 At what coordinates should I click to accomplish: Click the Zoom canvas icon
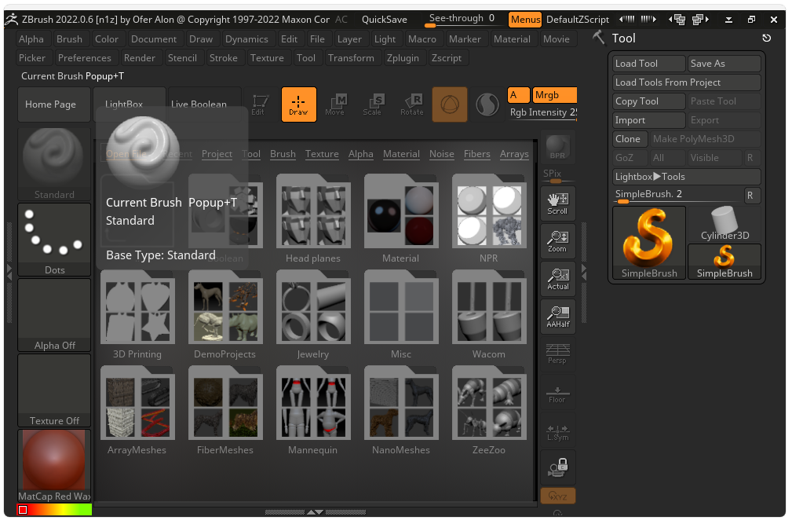point(557,241)
